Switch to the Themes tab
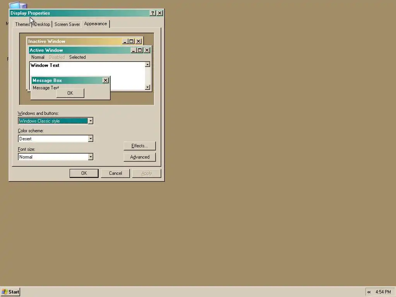 coord(22,24)
